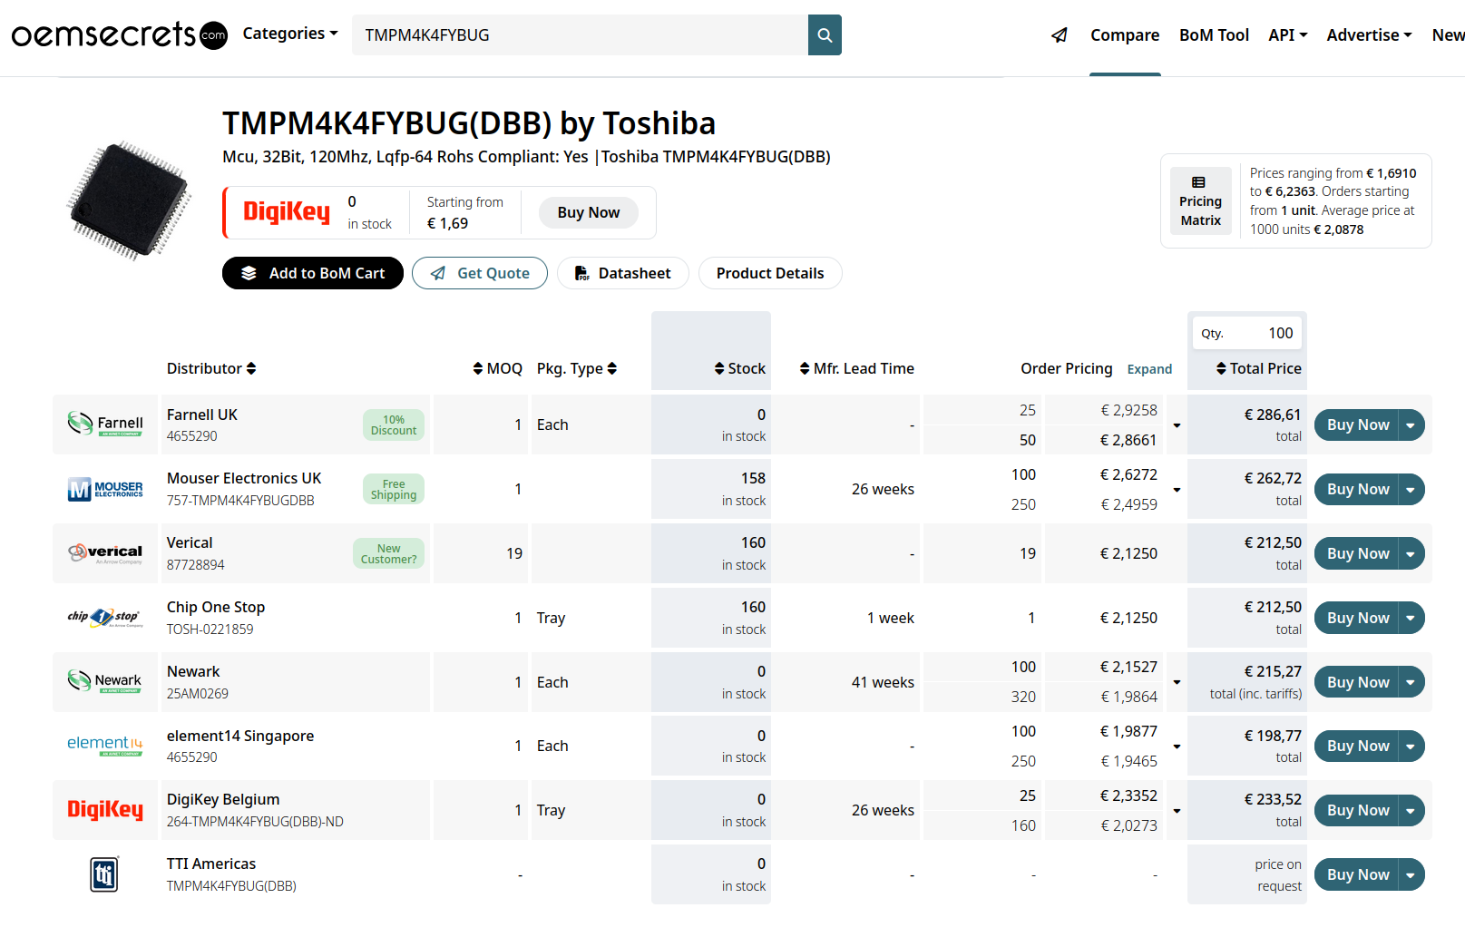Open TTI Americas Buy Now dropdown arrow
This screenshot has height=937, width=1465.
[1411, 875]
